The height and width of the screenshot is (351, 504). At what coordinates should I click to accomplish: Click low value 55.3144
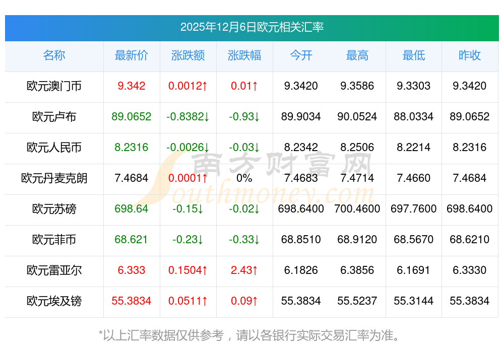pos(414,301)
